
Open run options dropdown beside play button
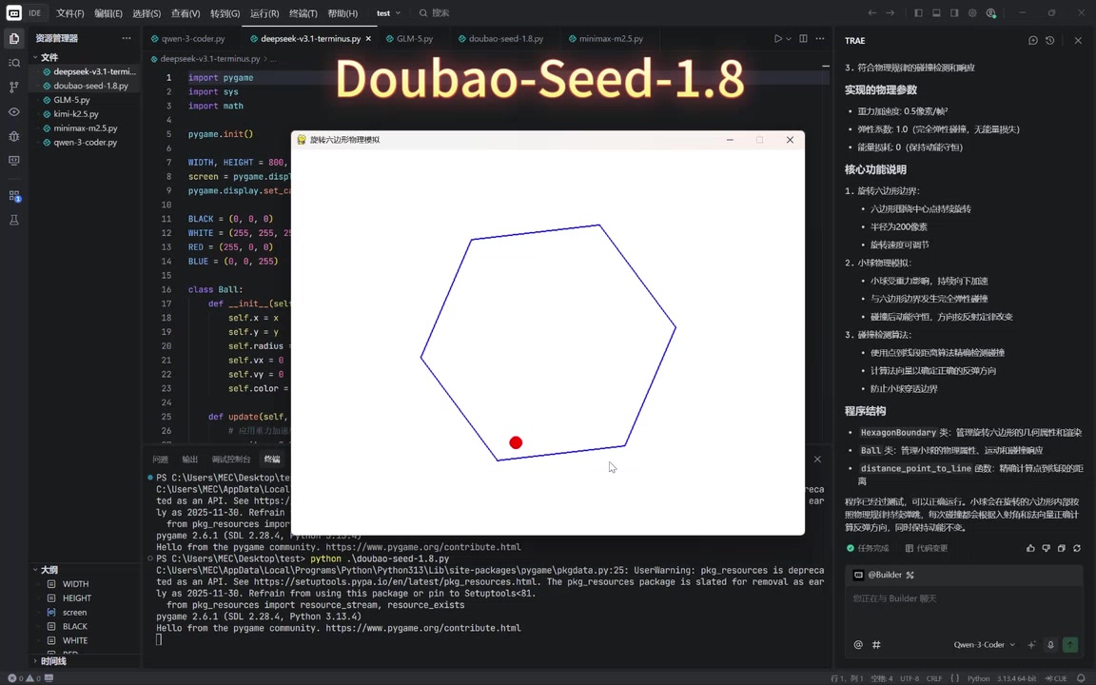point(789,38)
